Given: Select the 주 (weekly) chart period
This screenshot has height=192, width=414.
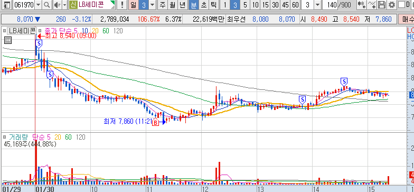Looking at the screenshot, I should pos(163,5).
